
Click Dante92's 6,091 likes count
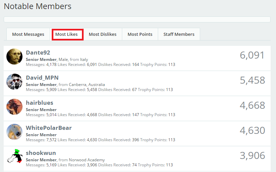coord(252,55)
